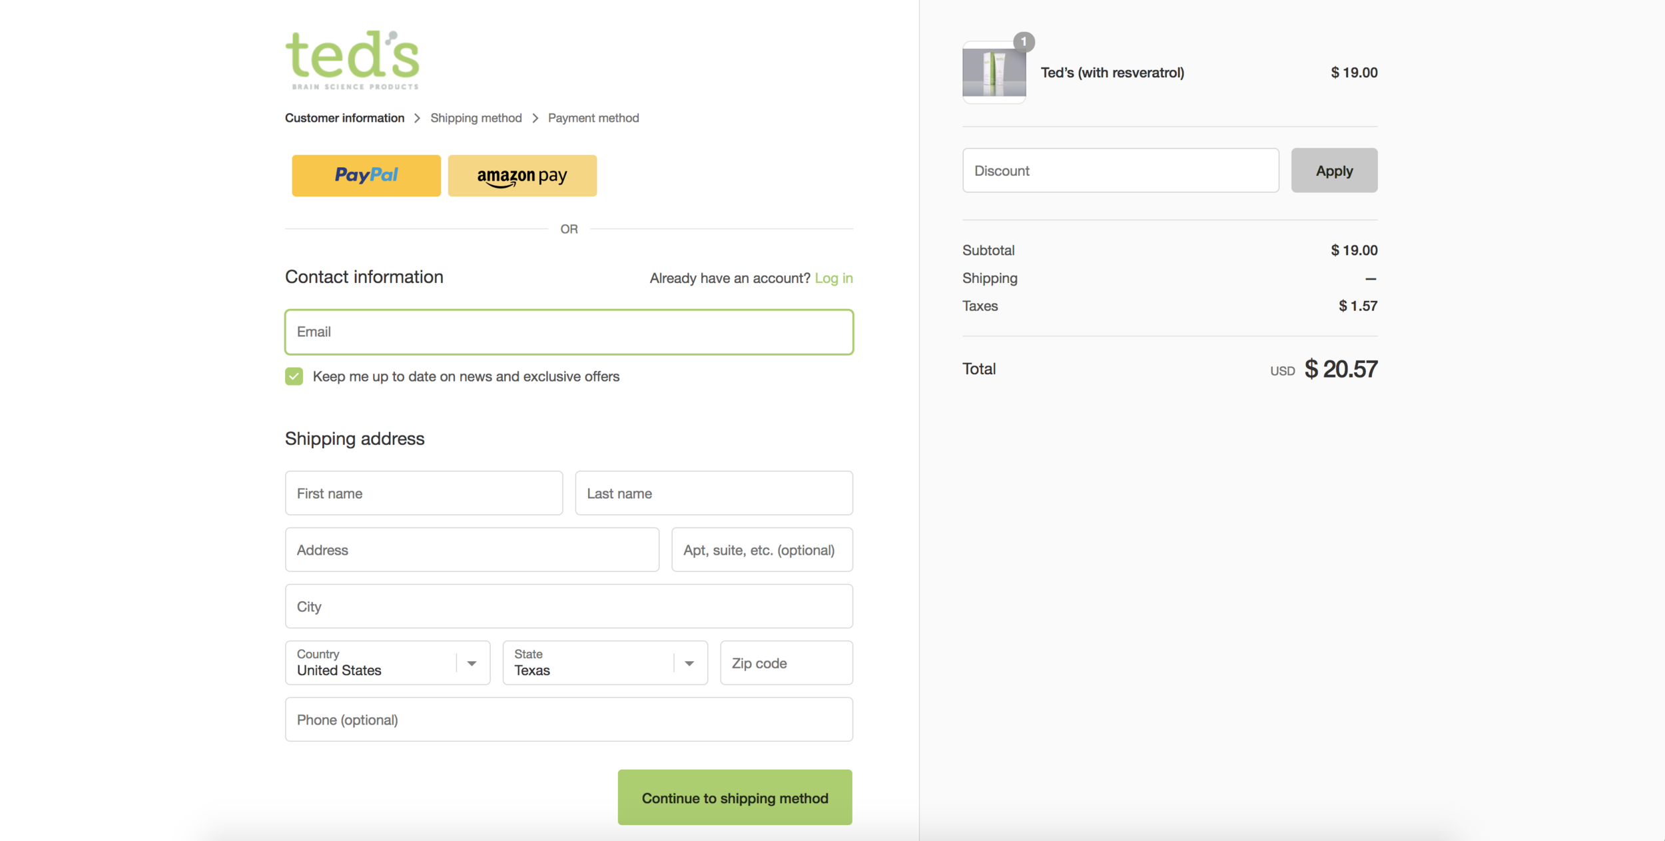Choose the Amazon Pay button
The image size is (1665, 841).
[522, 176]
